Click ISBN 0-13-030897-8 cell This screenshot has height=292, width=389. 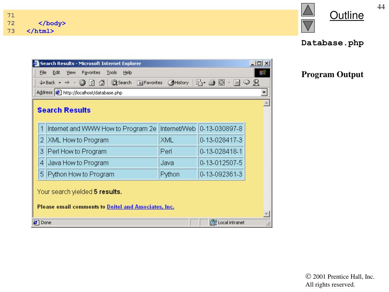(221, 129)
